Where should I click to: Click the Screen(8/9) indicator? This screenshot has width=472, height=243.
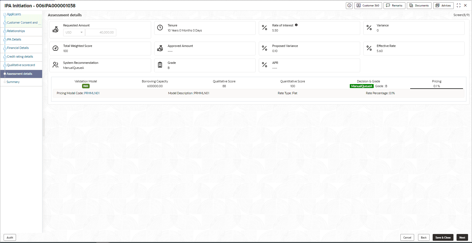point(461,15)
